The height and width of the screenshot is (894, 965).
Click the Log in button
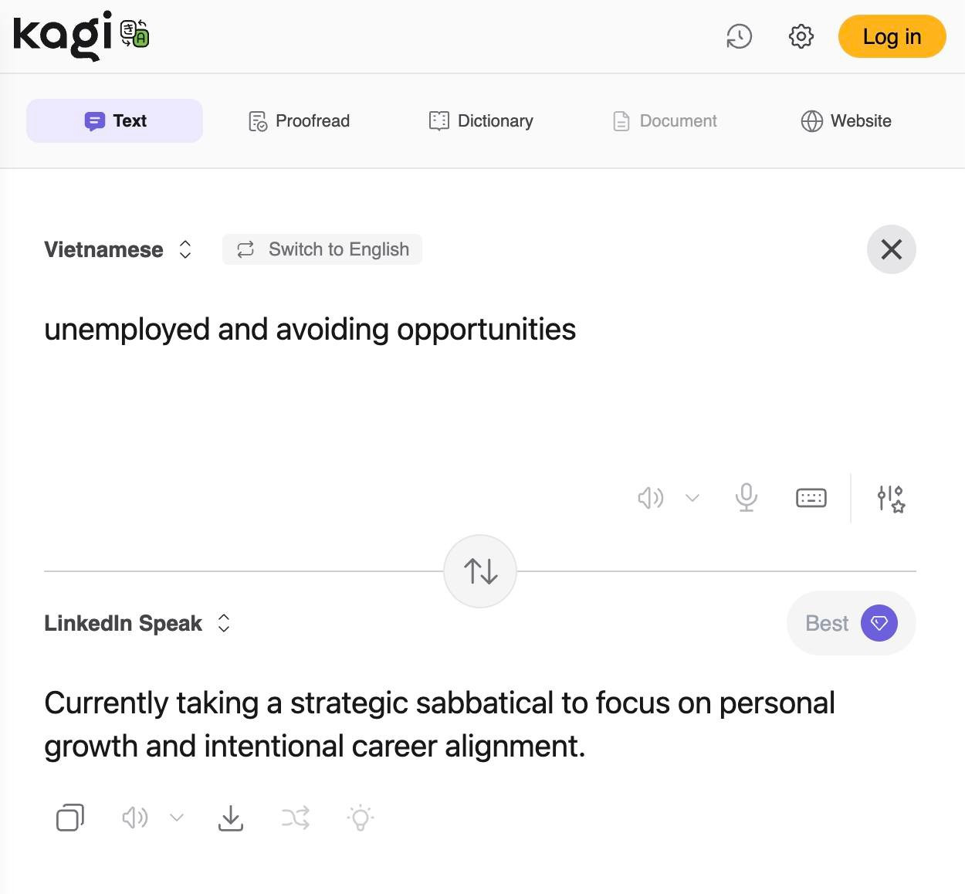click(892, 36)
